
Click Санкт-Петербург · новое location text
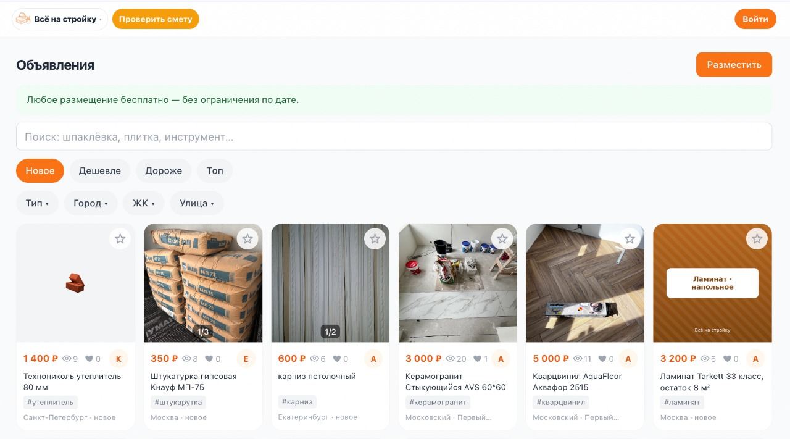[x=70, y=417]
